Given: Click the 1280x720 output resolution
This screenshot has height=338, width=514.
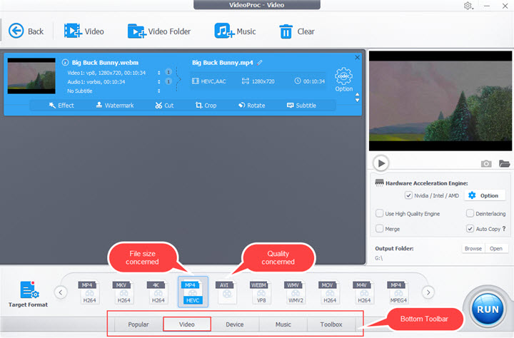Looking at the screenshot, I should 258,81.
